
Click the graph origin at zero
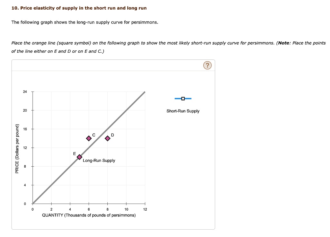pyautogui.click(x=32, y=203)
